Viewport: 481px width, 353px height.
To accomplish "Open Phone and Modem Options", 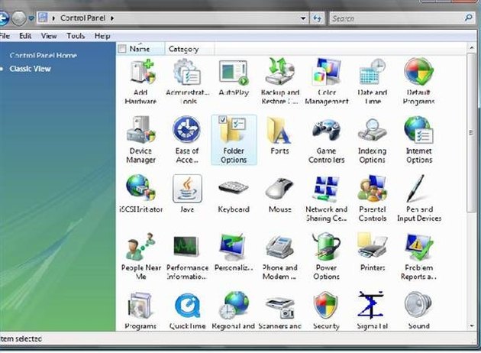I will 279,257.
